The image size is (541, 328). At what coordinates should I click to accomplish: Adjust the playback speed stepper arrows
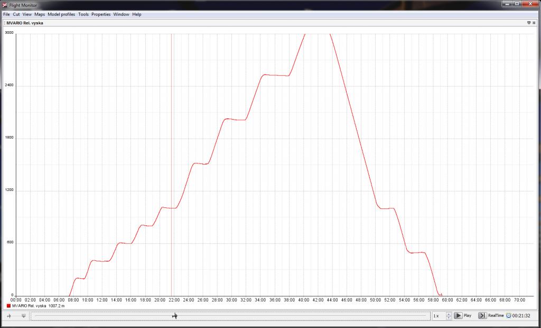(449, 315)
